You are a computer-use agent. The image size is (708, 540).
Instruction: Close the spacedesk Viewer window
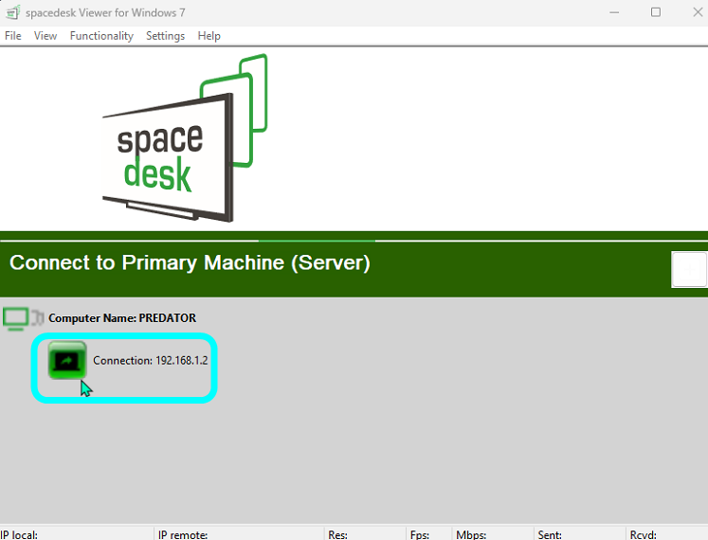pyautogui.click(x=698, y=12)
